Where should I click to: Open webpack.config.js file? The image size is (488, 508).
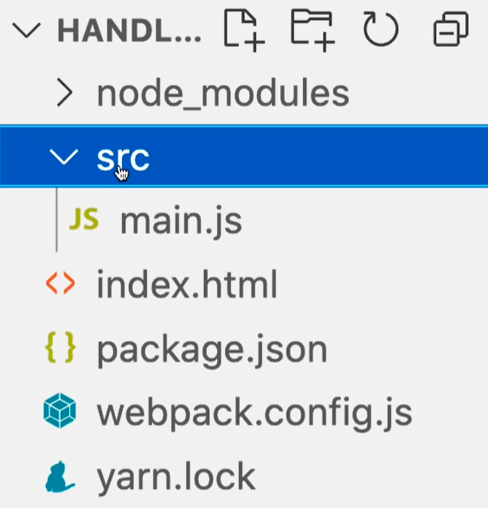[x=254, y=414]
